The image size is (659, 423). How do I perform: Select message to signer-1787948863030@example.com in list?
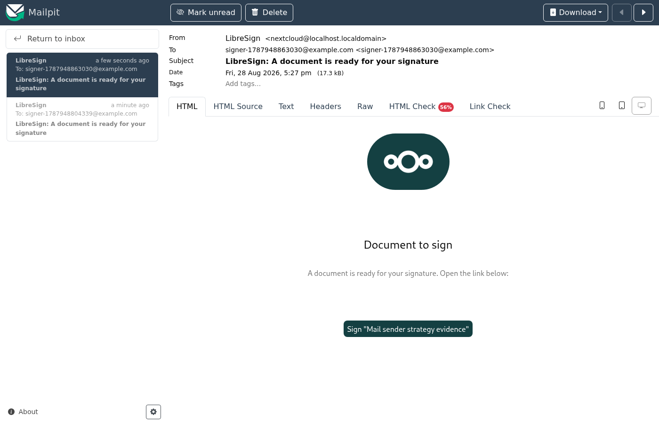(x=82, y=75)
